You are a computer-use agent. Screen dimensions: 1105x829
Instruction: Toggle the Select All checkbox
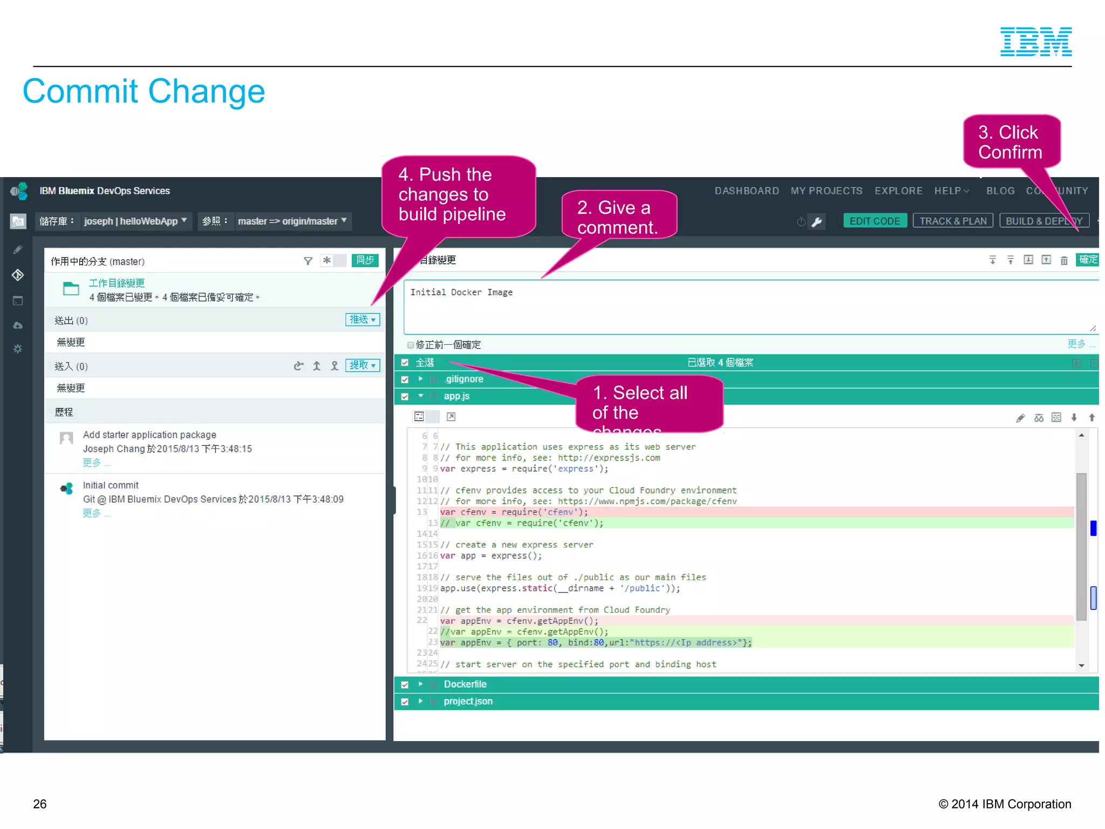click(x=405, y=363)
